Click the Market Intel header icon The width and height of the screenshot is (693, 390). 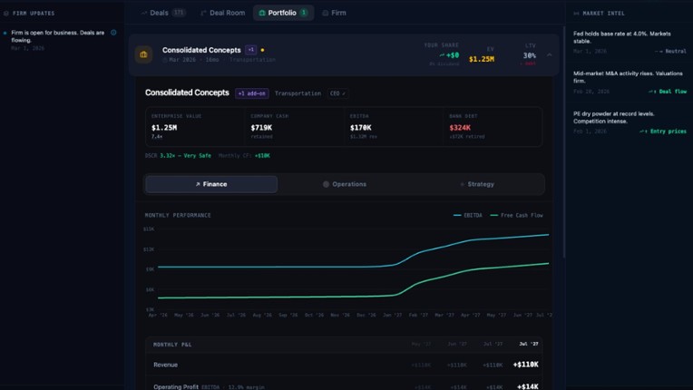click(x=576, y=14)
